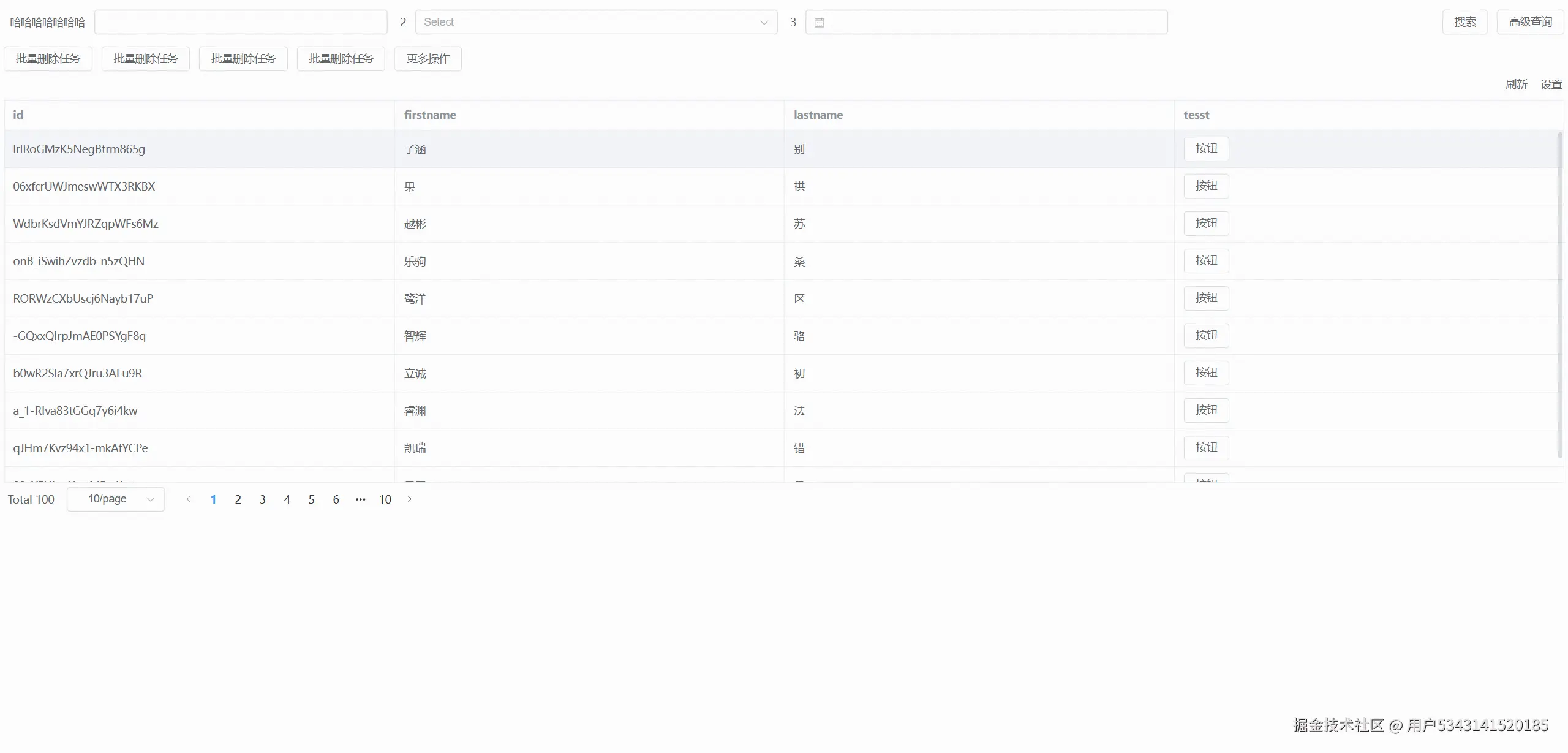The image size is (1568, 753).
Task: Expand the 10/page size selector
Action: click(x=115, y=499)
